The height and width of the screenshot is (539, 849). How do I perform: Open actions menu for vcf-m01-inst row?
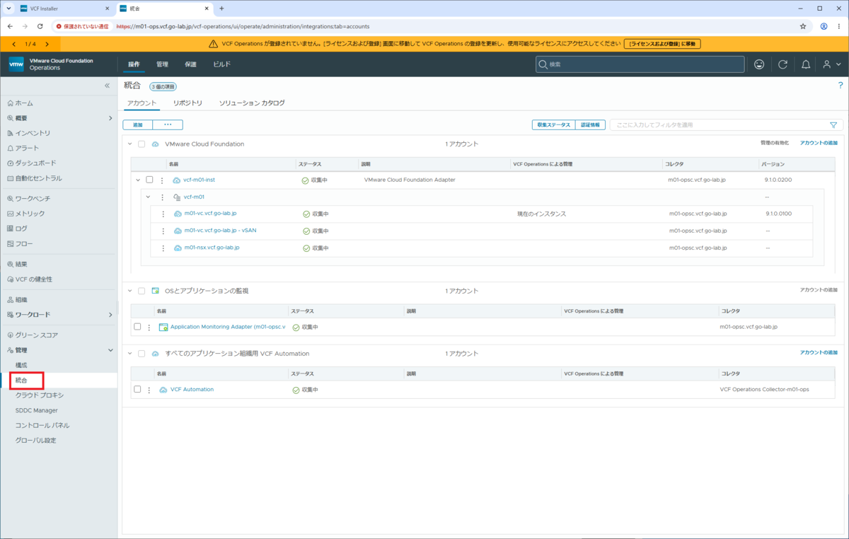coord(162,180)
